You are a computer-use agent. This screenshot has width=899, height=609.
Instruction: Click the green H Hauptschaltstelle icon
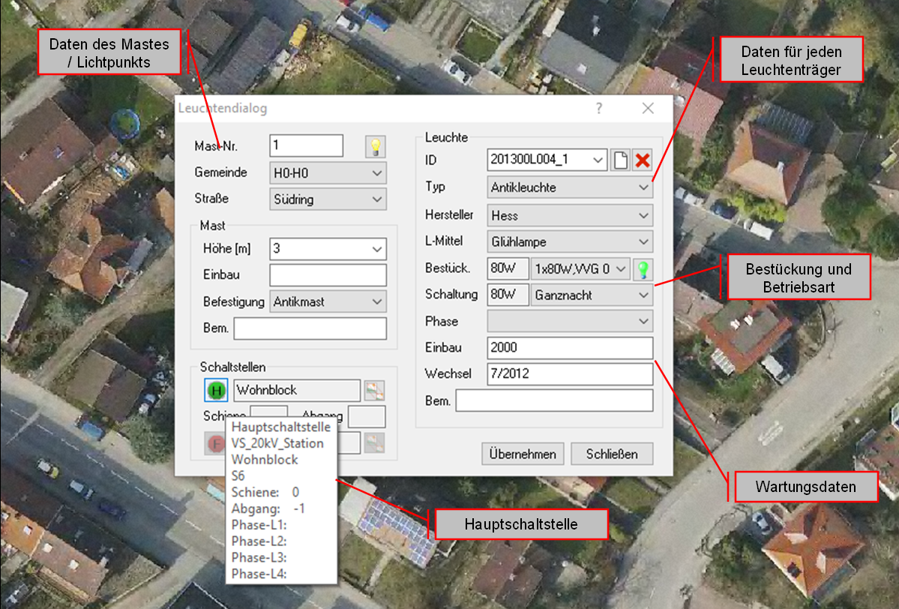click(x=216, y=391)
